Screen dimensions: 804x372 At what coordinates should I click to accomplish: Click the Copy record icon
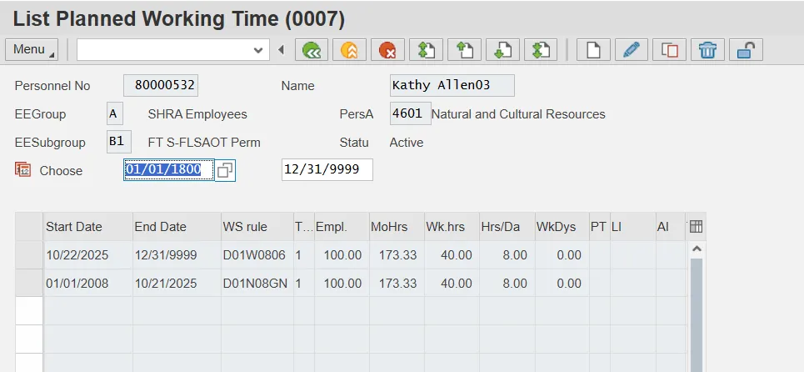tap(669, 50)
